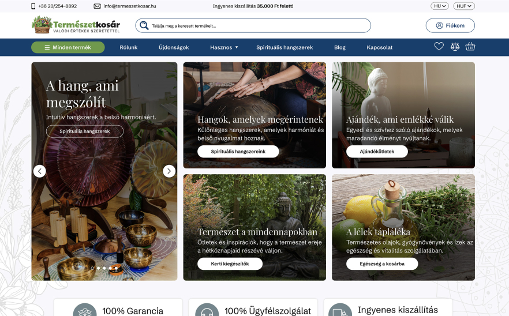
Task: Expand the Hasznos menu dropdown
Action: tap(224, 47)
